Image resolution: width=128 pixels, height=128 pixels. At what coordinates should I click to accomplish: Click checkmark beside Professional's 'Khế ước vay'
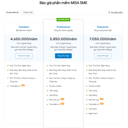coord(47,100)
